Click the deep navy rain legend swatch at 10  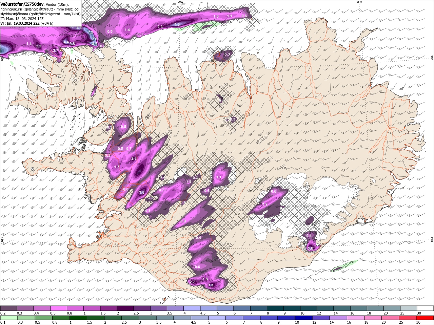[x=303, y=318]
